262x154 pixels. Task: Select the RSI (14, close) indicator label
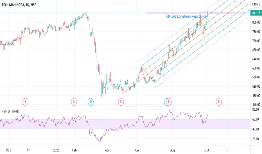[10, 111]
